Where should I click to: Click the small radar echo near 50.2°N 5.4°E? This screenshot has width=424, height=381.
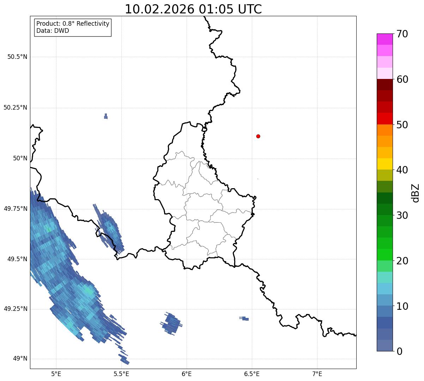pos(106,116)
